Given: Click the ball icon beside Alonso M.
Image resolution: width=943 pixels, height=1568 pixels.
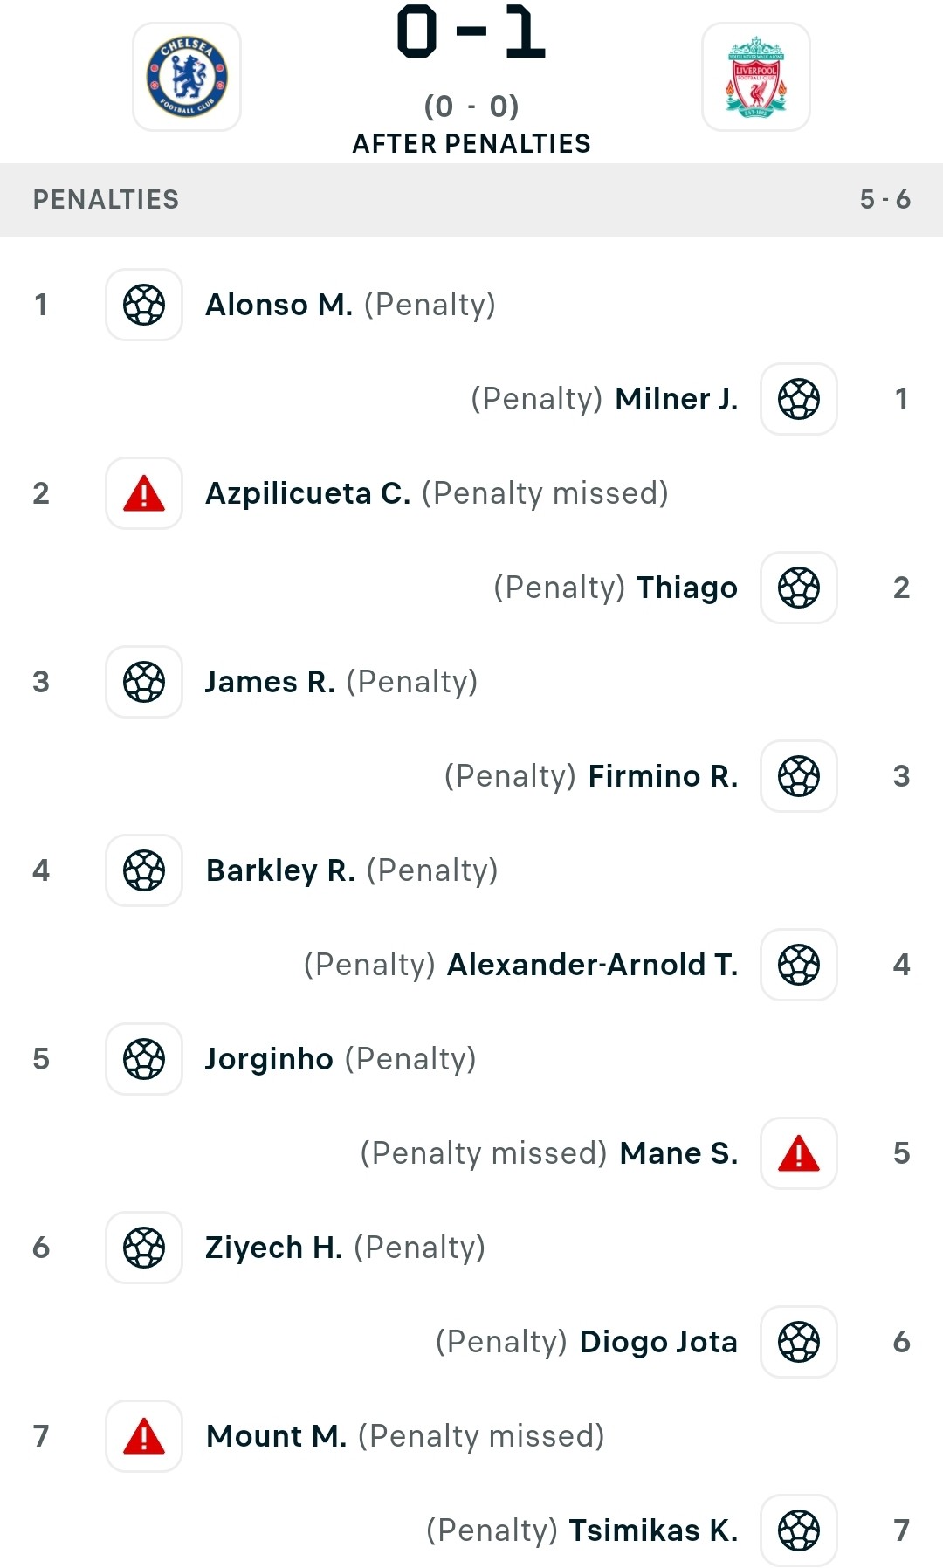Looking at the screenshot, I should click(144, 305).
